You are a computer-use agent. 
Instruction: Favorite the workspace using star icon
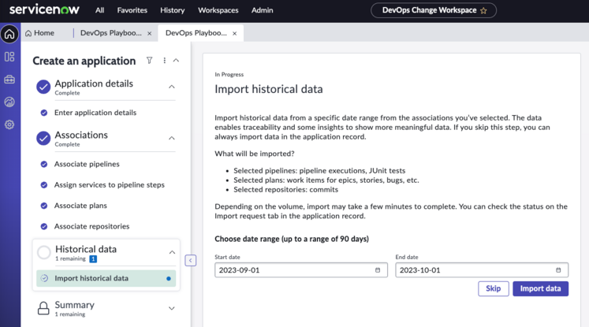[483, 10]
